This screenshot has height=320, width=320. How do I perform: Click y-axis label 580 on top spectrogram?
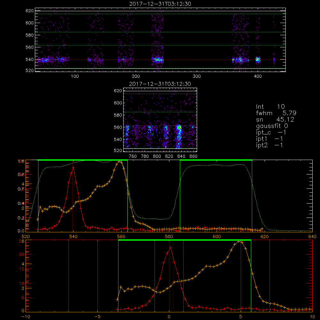[29, 35]
